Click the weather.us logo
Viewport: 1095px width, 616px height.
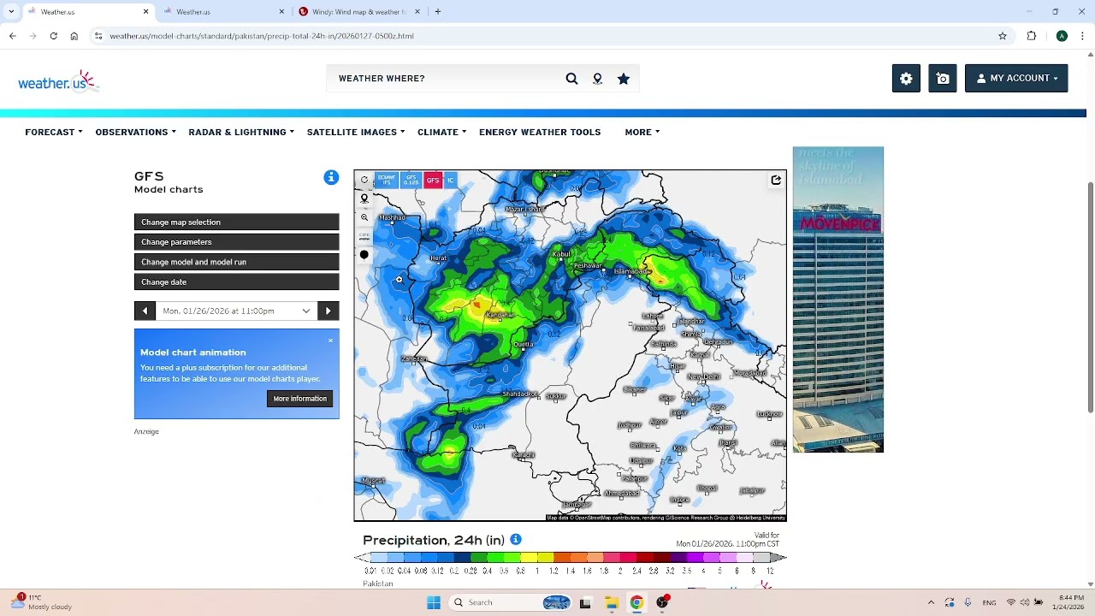tap(58, 81)
